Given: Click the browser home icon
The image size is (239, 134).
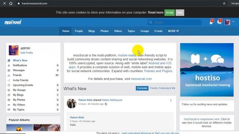Looking at the screenshot, I should 11,3.
